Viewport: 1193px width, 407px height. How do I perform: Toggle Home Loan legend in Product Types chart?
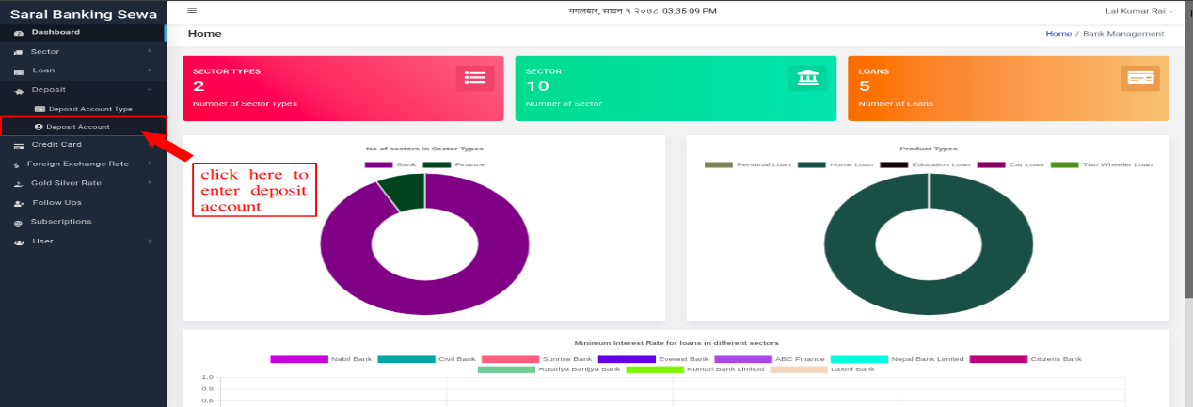(835, 164)
